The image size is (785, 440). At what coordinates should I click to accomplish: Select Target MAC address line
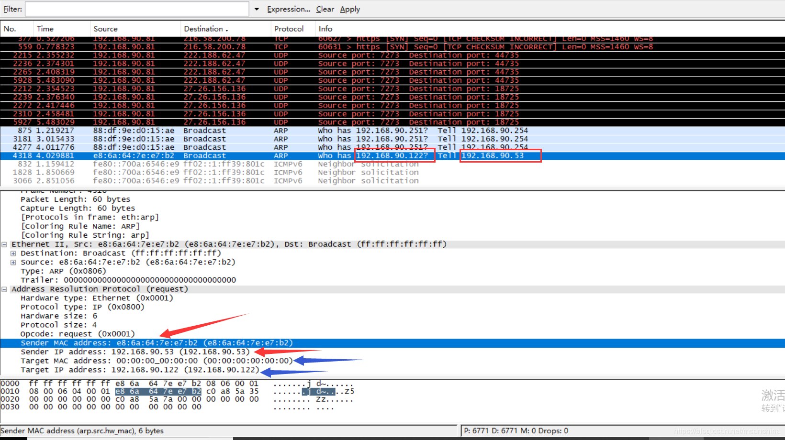pos(157,361)
